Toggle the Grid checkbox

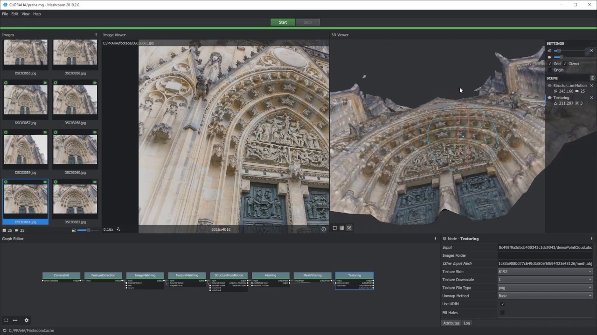point(550,64)
